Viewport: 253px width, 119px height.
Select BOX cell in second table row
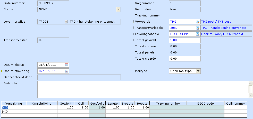[14, 112]
